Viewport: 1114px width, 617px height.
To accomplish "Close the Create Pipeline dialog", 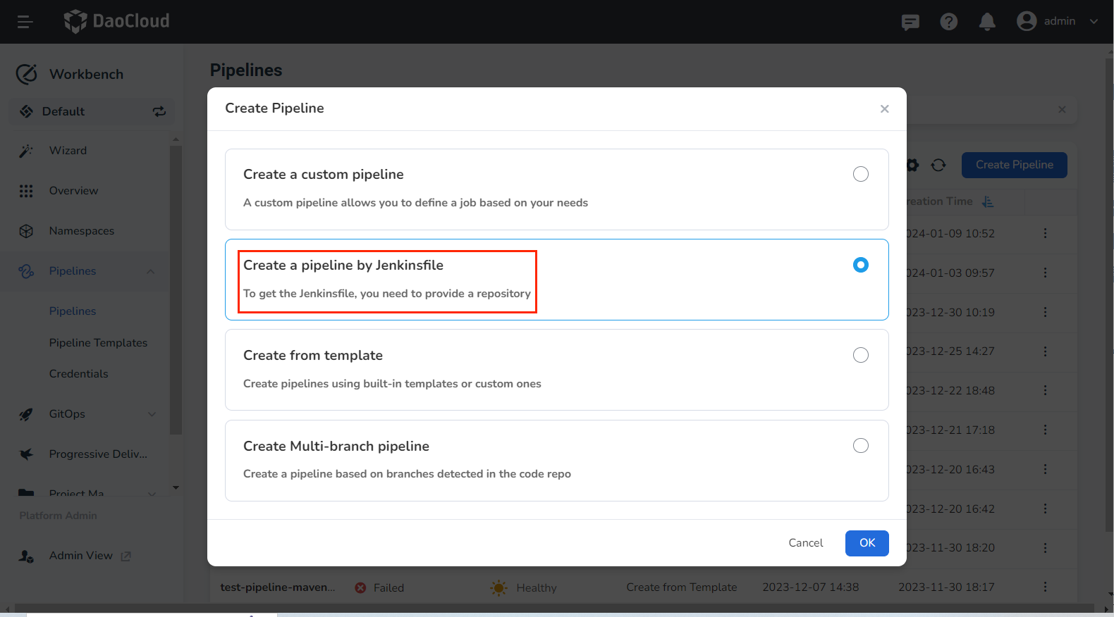I will [x=884, y=108].
